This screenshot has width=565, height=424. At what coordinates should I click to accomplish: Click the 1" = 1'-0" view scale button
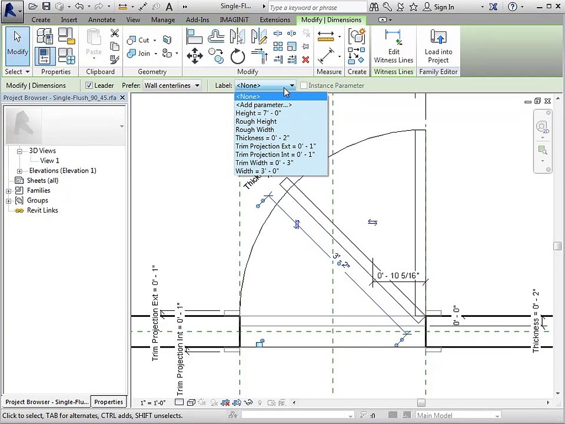(x=153, y=403)
